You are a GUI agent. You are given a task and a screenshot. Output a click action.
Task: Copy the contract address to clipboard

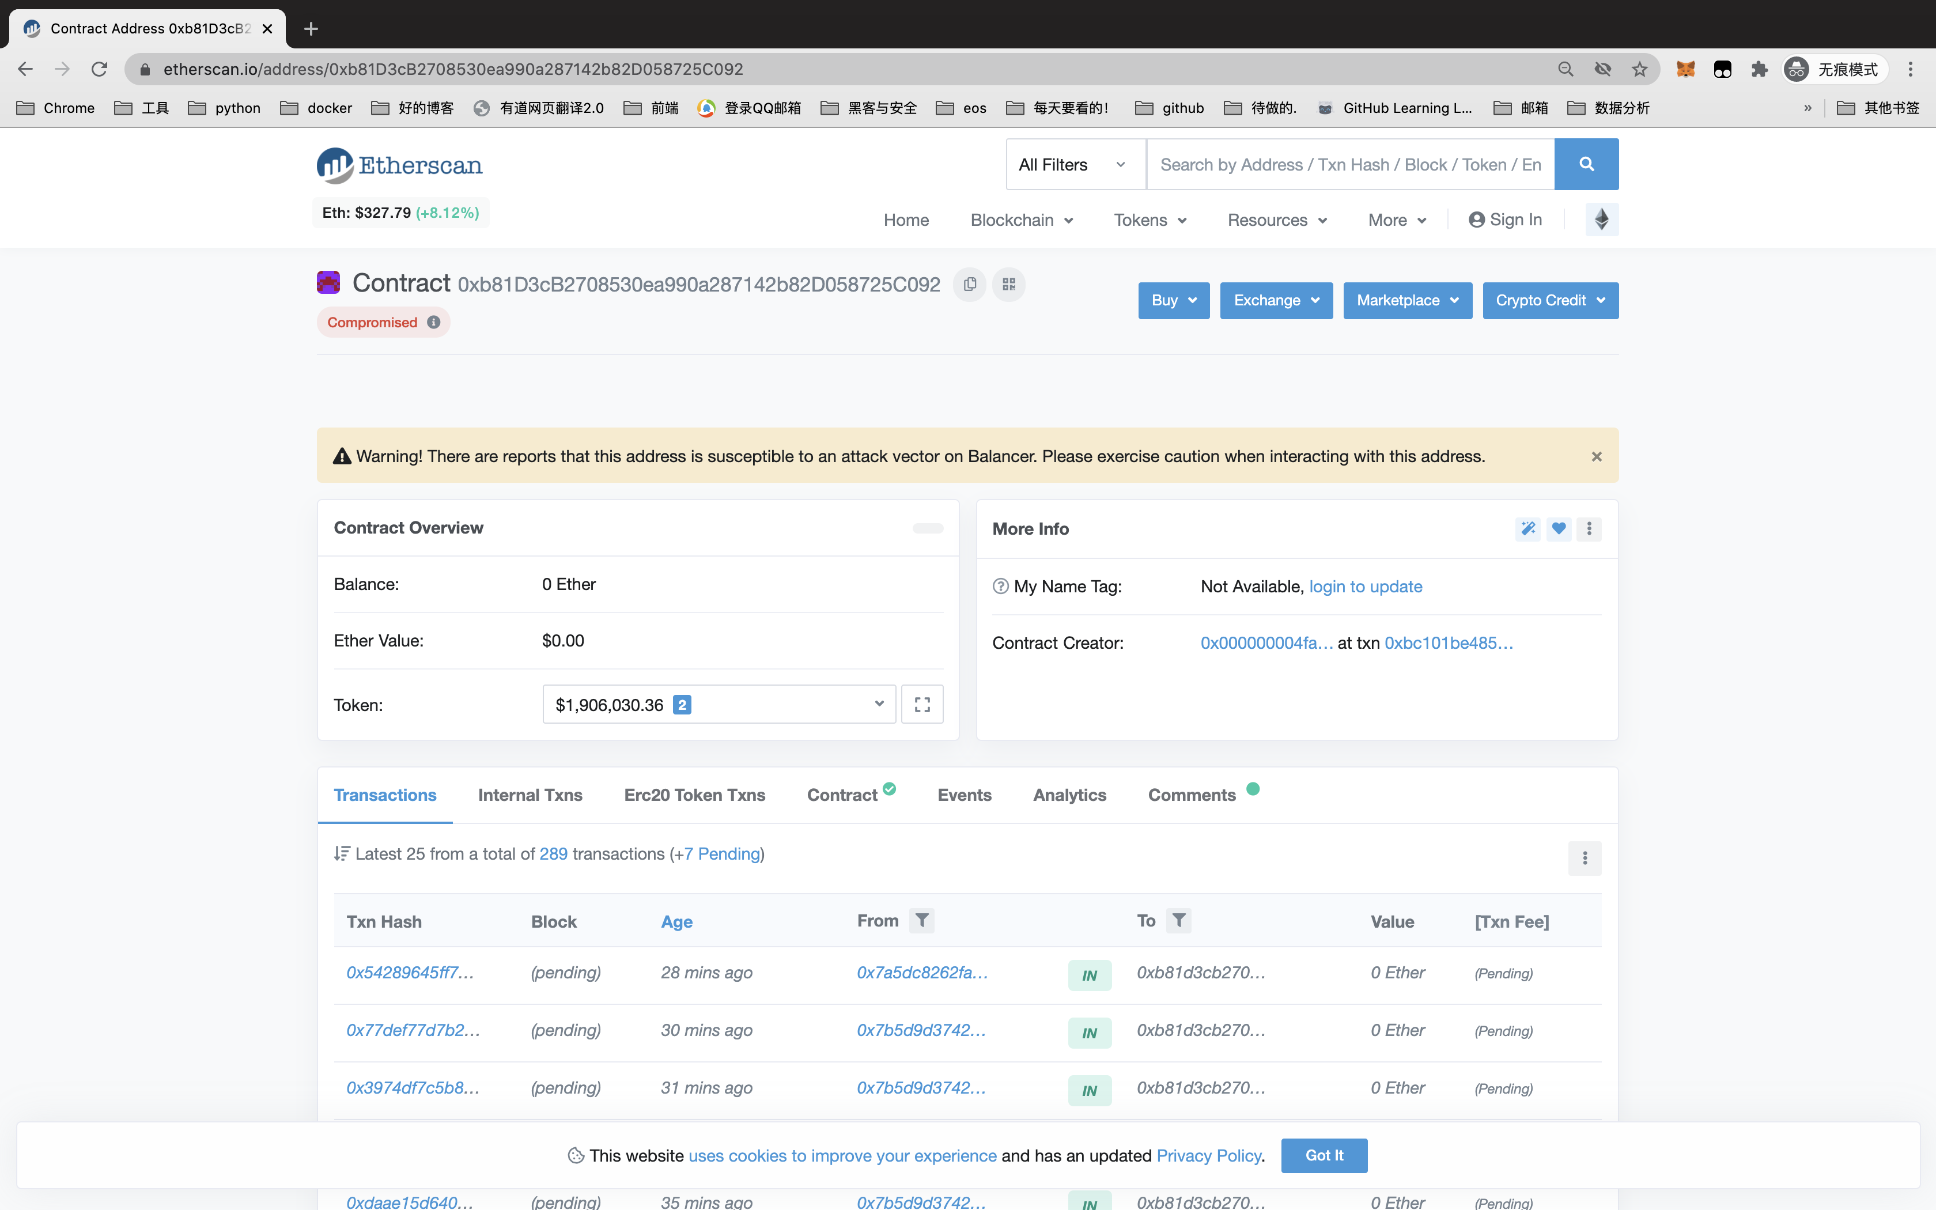[970, 284]
